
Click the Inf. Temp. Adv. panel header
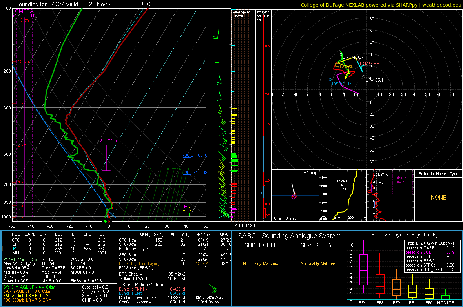pos(263,16)
